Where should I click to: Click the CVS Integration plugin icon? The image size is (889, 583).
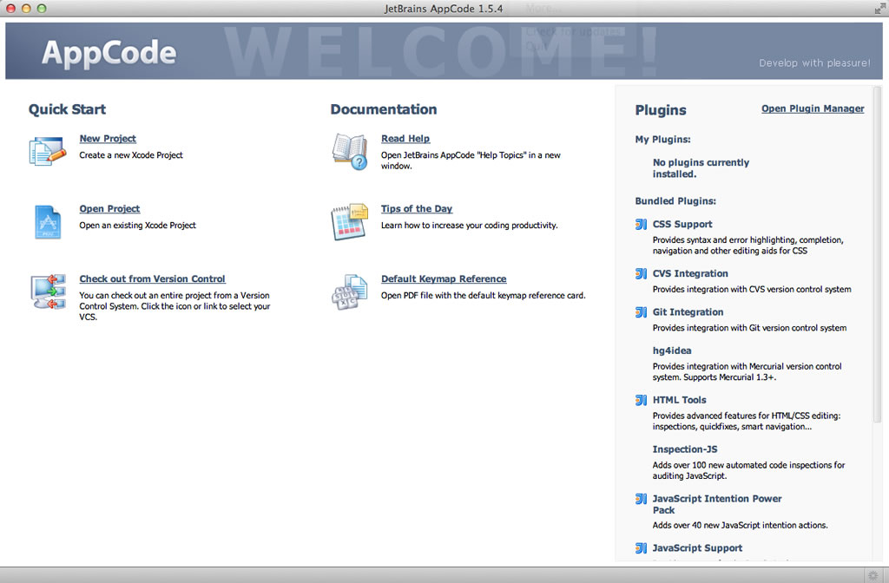[x=641, y=273]
